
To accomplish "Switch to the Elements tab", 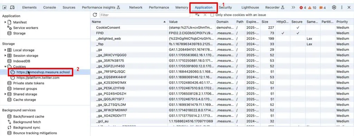I will [x=29, y=8].
